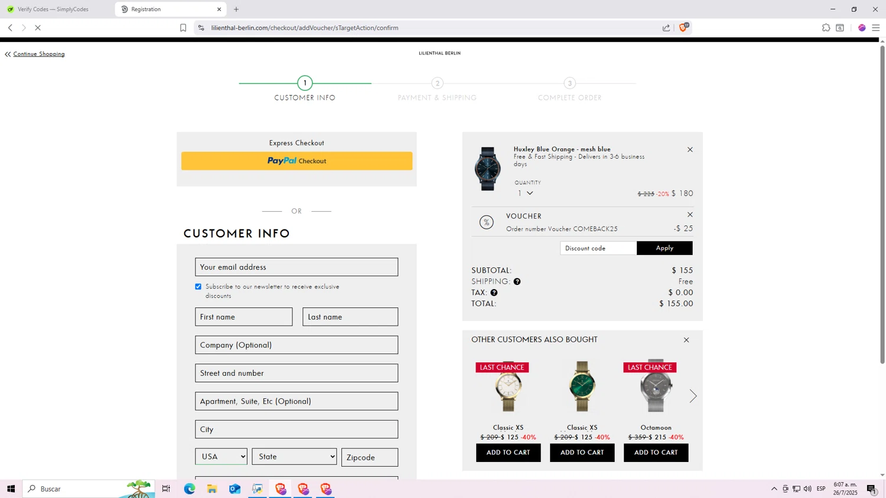
Task: Focus the email address field
Action: pos(297,267)
